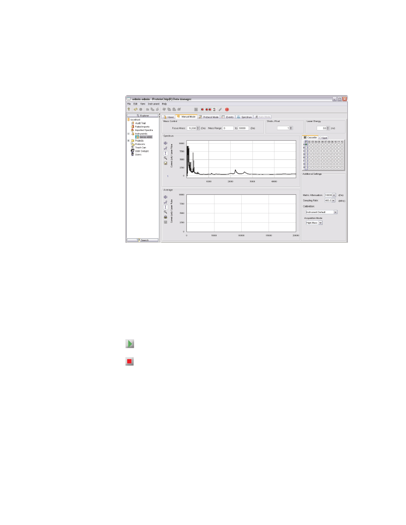The image size is (406, 525).
Task: Open the Acquisition Mode High Mass dropdown
Action: (320, 223)
